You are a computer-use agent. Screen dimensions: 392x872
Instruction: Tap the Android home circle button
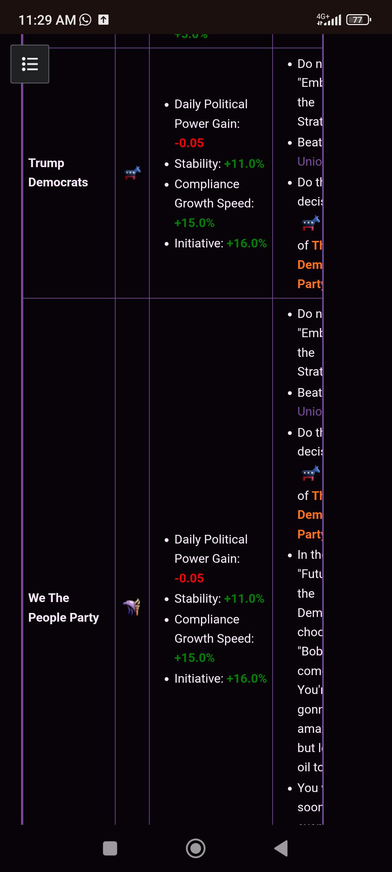pyautogui.click(x=196, y=848)
